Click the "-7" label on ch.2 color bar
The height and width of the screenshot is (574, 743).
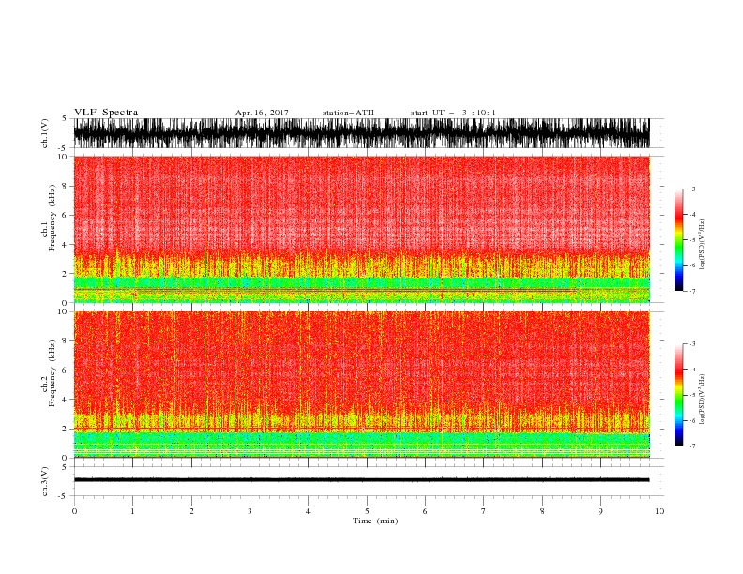click(x=691, y=446)
